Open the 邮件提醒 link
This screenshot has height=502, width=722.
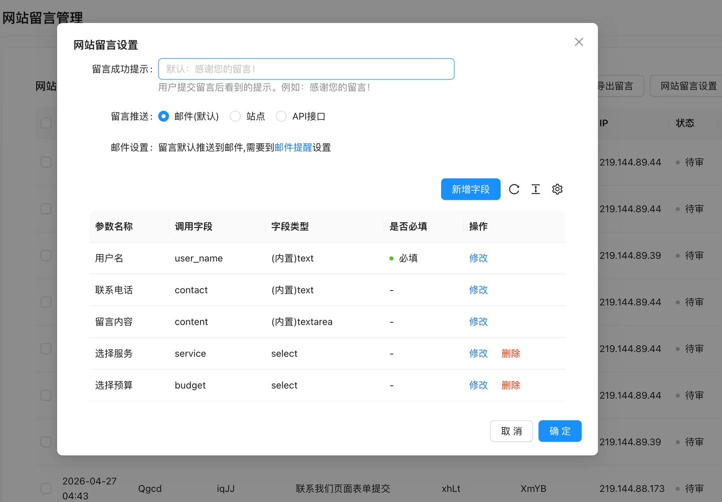293,147
